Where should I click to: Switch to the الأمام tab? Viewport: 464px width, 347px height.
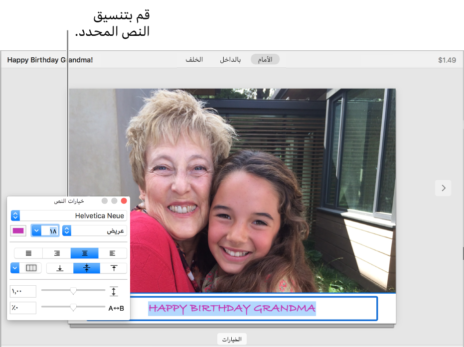pos(265,60)
